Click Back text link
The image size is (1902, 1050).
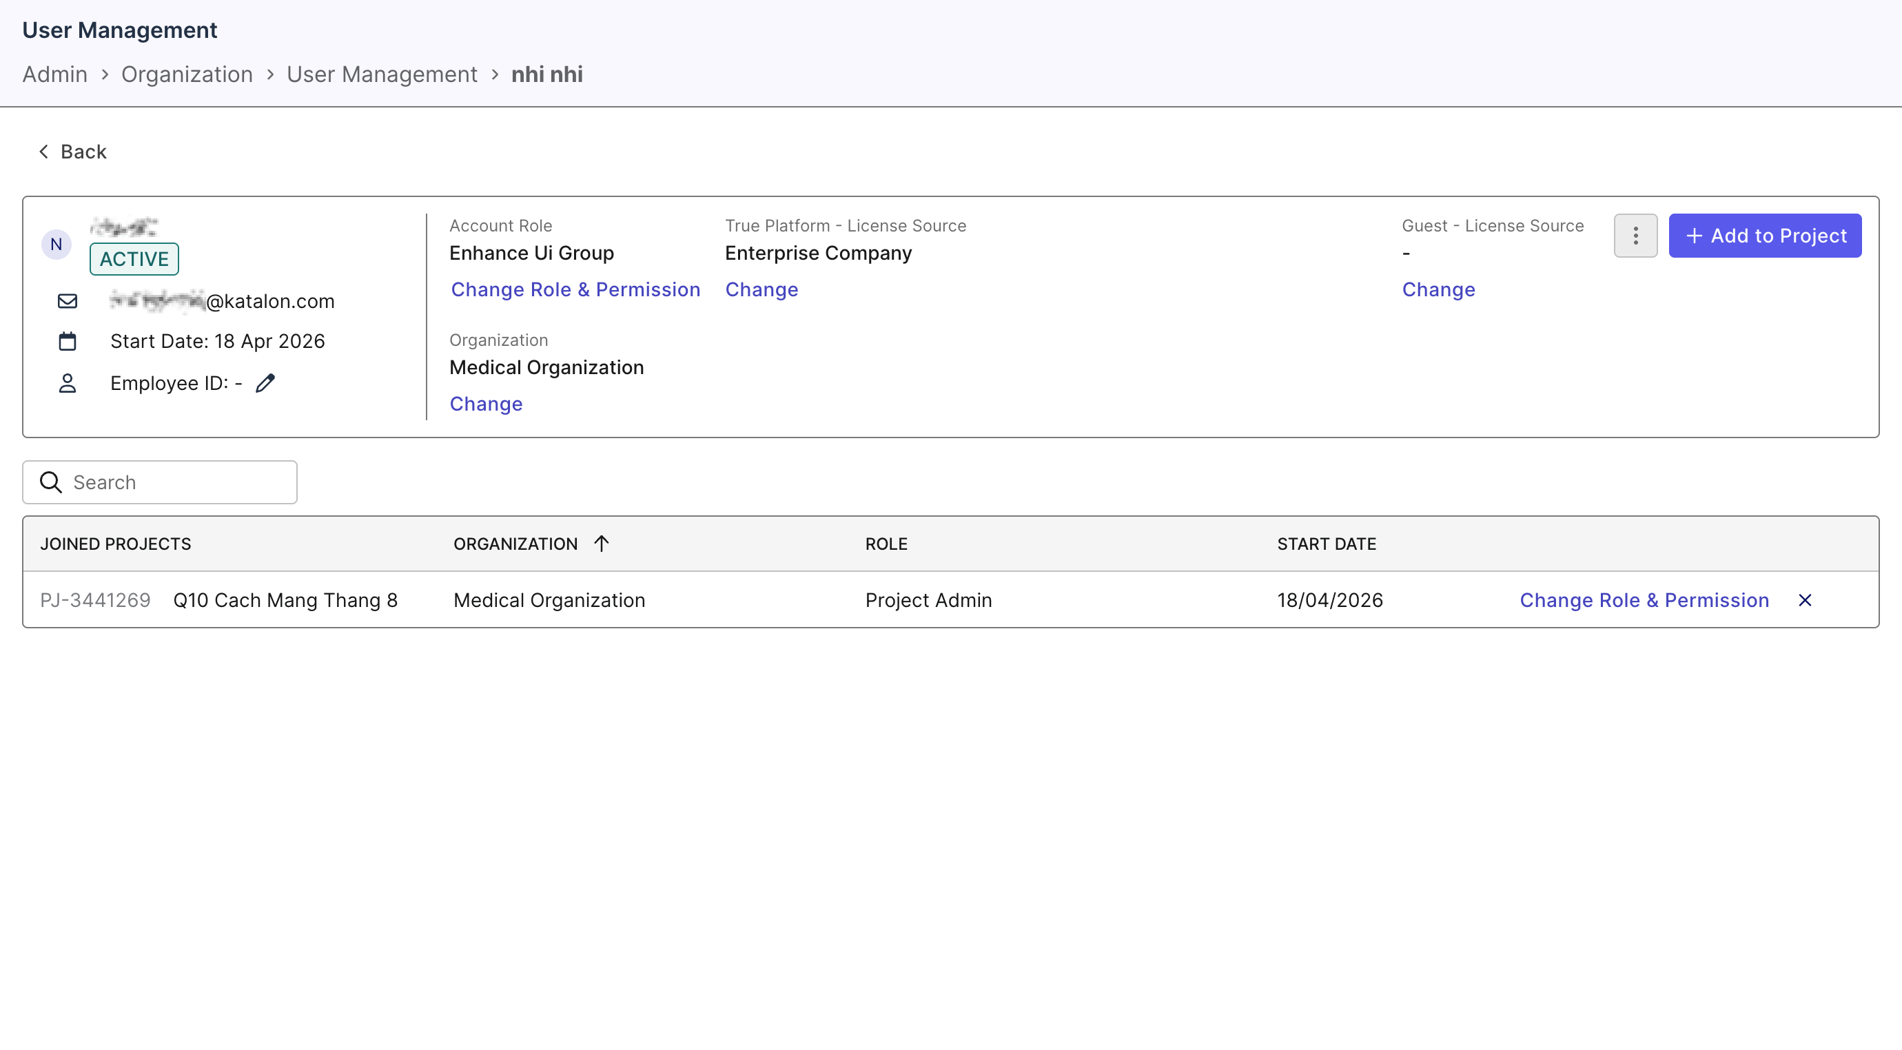click(83, 152)
